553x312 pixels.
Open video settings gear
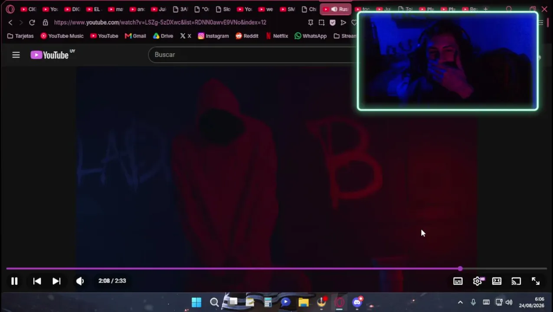[477, 281]
